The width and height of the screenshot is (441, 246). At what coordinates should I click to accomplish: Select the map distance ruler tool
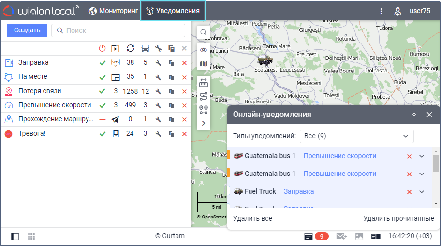click(204, 83)
